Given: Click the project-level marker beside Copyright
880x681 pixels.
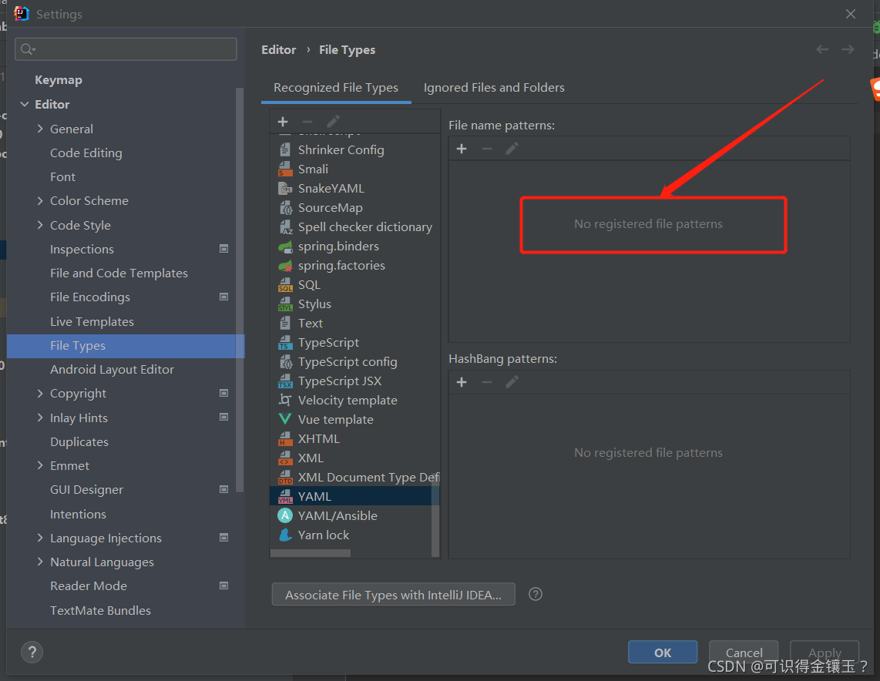Looking at the screenshot, I should [224, 393].
